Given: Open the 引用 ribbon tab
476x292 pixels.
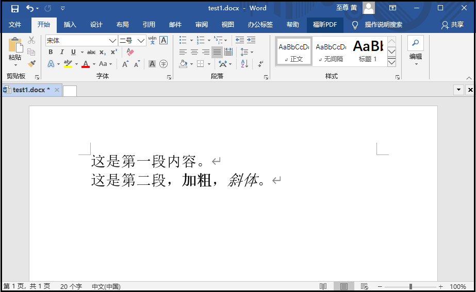Looking at the screenshot, I should (x=149, y=25).
